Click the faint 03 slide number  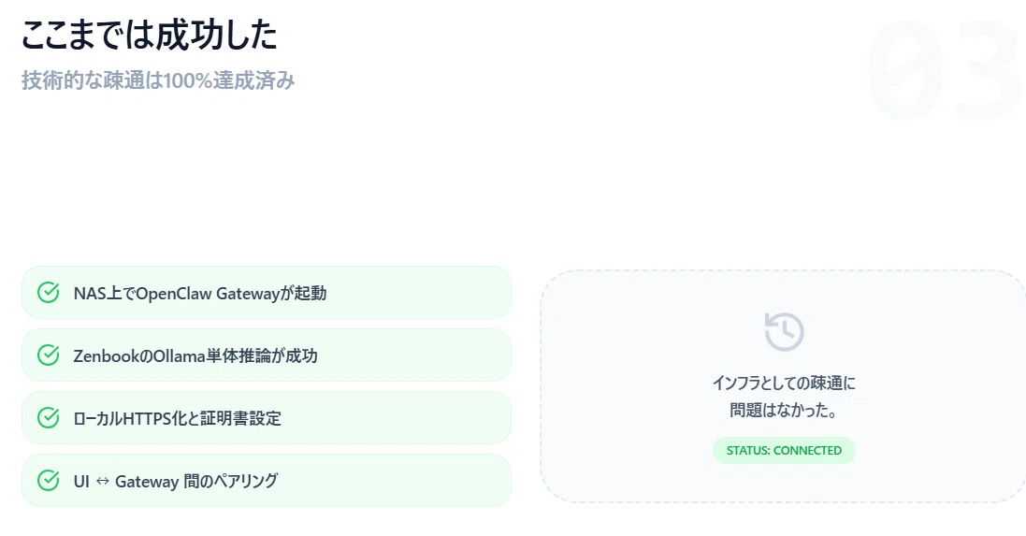click(x=946, y=69)
